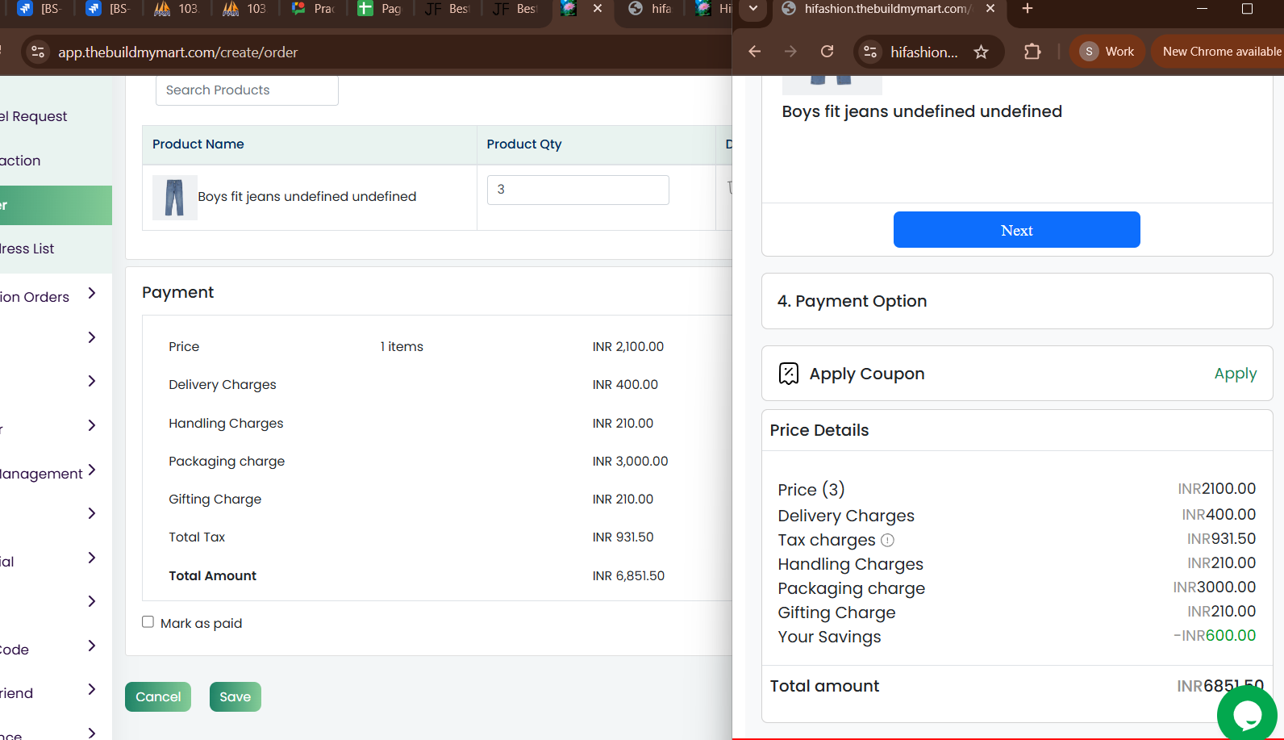This screenshot has width=1284, height=740.
Task: Open site info next to hifashion address
Action: coord(870,52)
